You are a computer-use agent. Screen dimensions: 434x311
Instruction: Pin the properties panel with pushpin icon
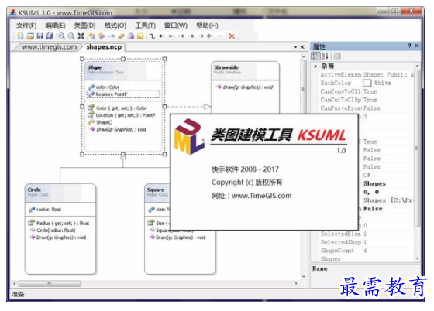409,46
